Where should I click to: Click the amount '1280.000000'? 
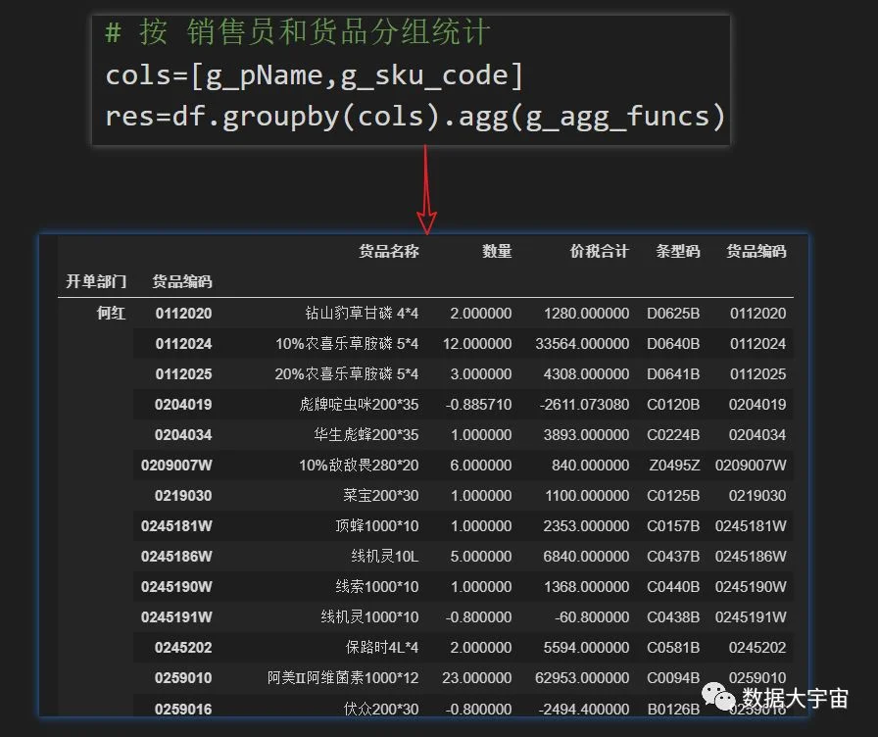(586, 313)
